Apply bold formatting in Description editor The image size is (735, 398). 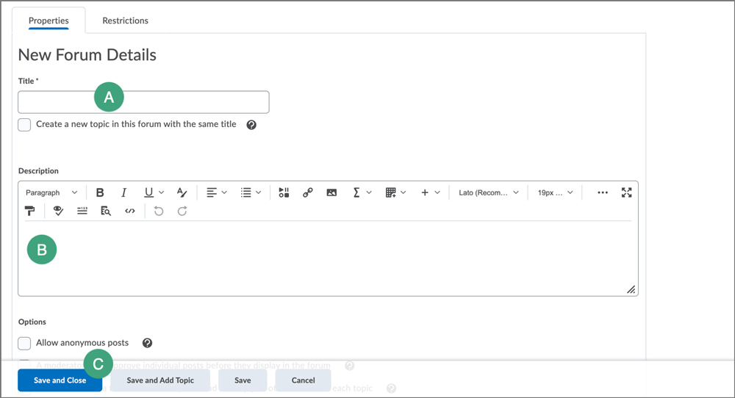coord(100,192)
